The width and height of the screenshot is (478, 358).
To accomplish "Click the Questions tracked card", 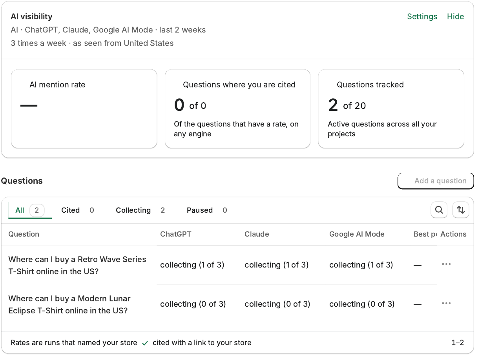I will (x=391, y=109).
